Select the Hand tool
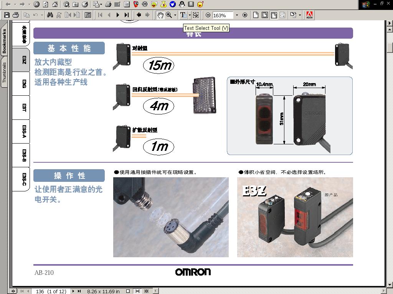Image resolution: width=393 pixels, height=294 pixels. point(160,15)
